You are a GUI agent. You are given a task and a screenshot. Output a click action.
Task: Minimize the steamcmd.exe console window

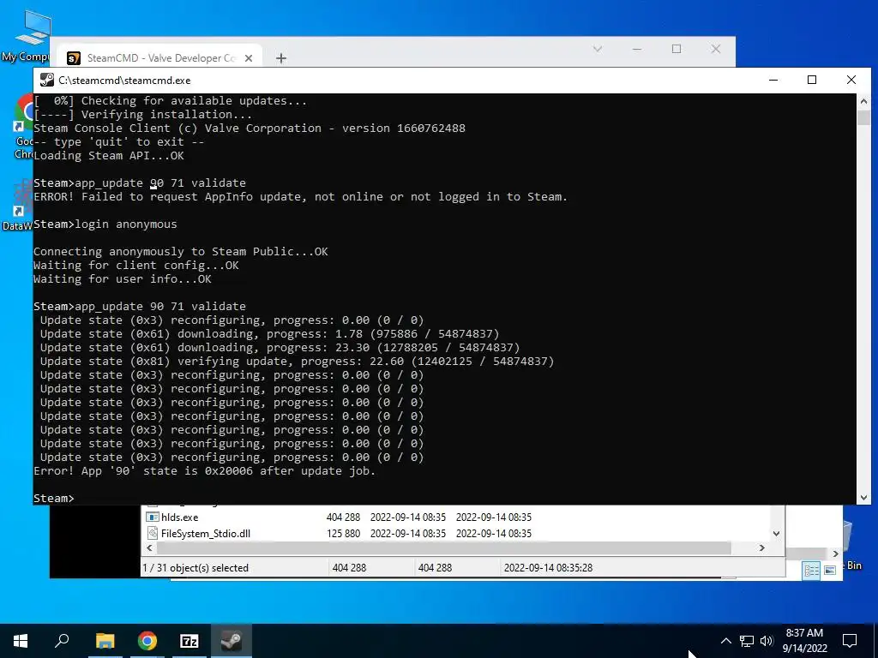tap(773, 80)
